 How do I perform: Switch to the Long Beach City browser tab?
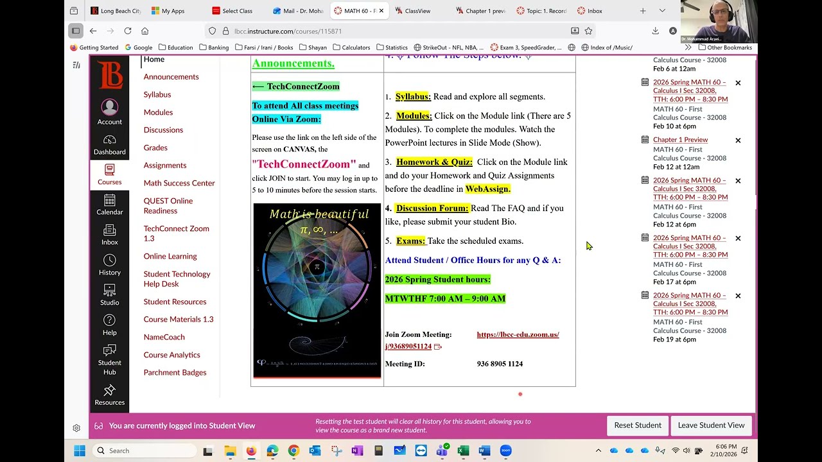tap(116, 11)
